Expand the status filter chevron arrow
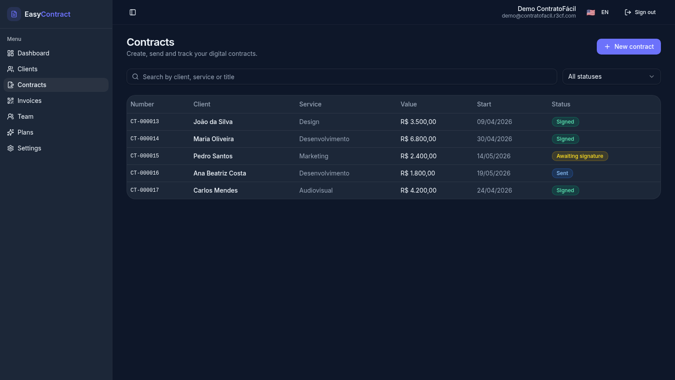The width and height of the screenshot is (675, 380). pos(652,77)
